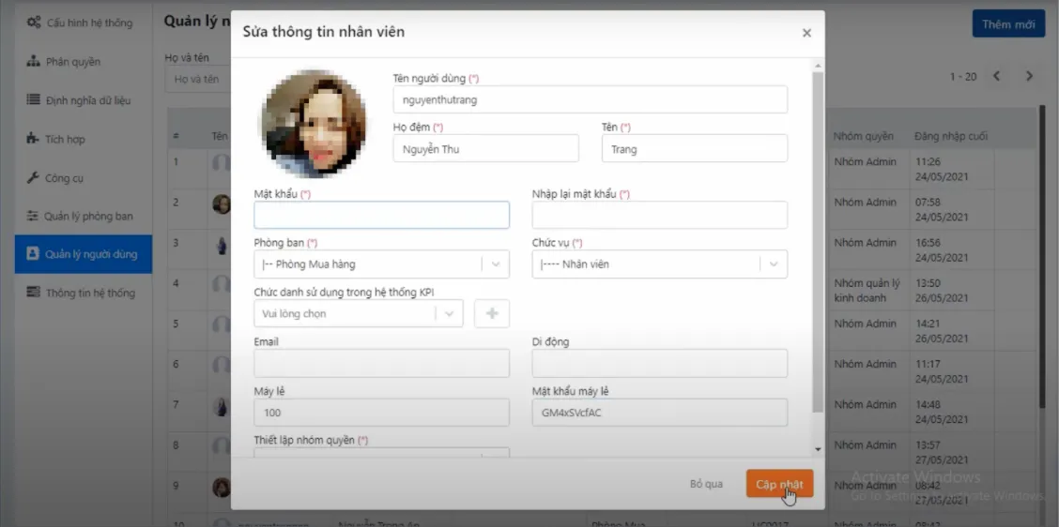Click the sliders icon beside Quản lý phòng ban
The width and height of the screenshot is (1059, 527).
[33, 216]
